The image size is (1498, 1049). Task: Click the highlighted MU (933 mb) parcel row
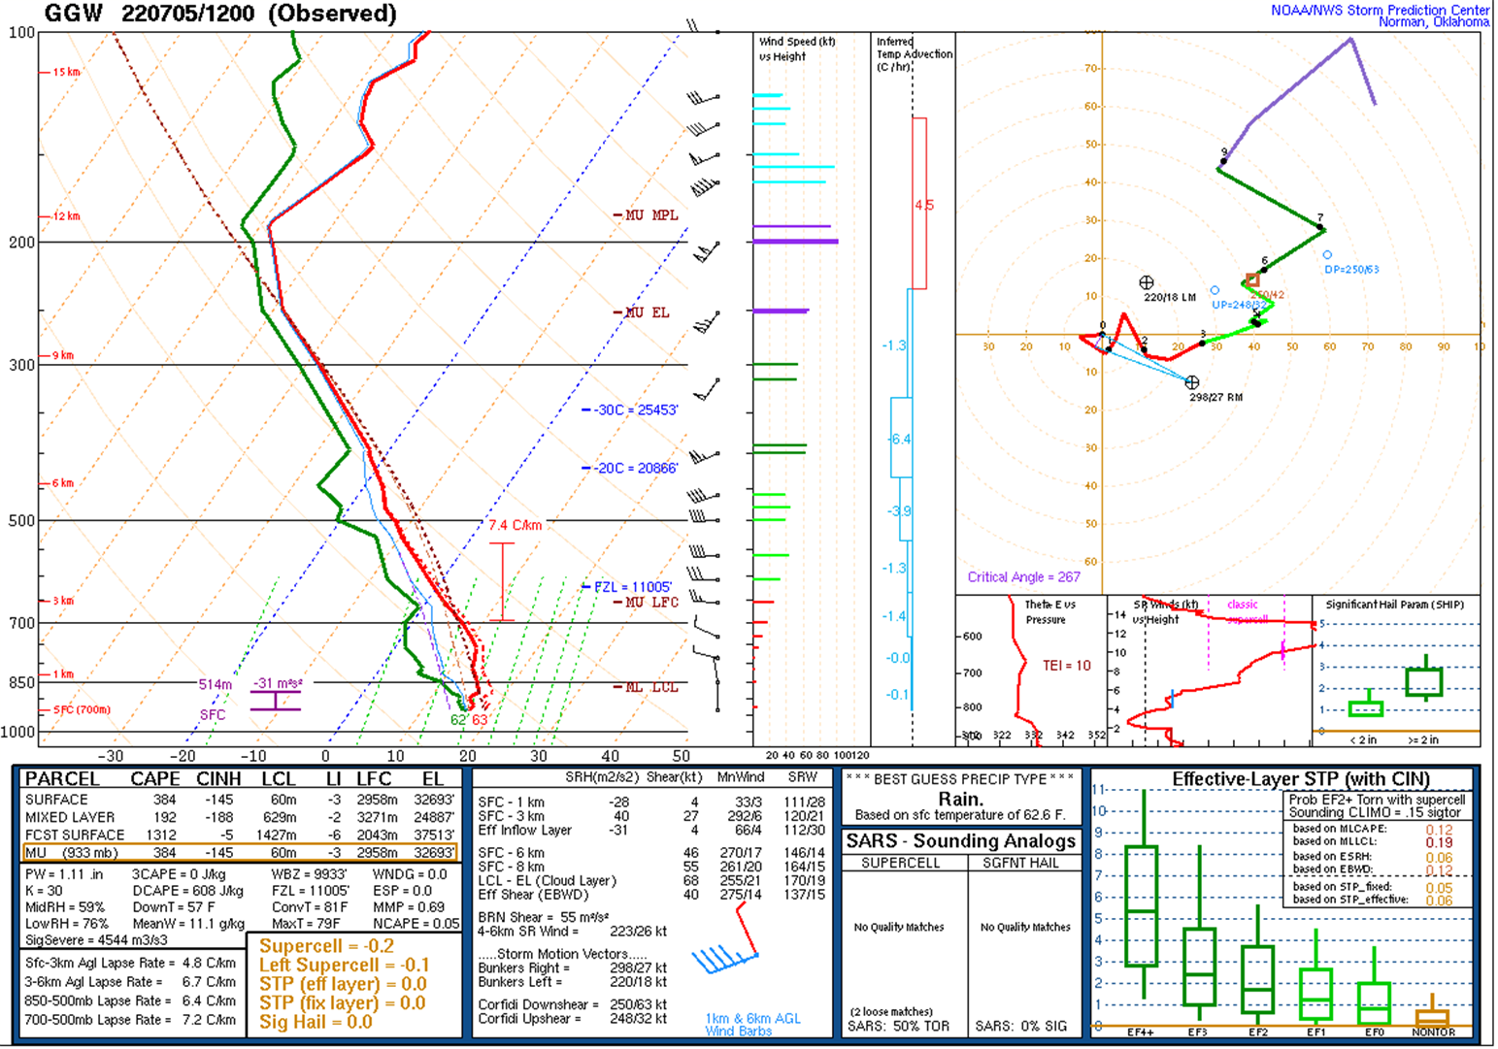coord(240,853)
